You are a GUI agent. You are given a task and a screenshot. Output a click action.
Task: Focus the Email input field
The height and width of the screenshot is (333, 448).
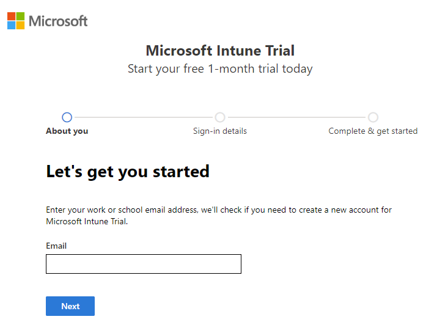144,264
